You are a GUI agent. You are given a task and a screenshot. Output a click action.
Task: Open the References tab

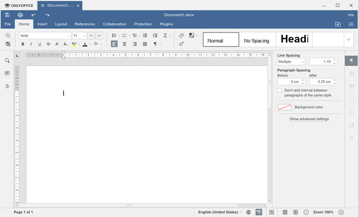click(85, 24)
